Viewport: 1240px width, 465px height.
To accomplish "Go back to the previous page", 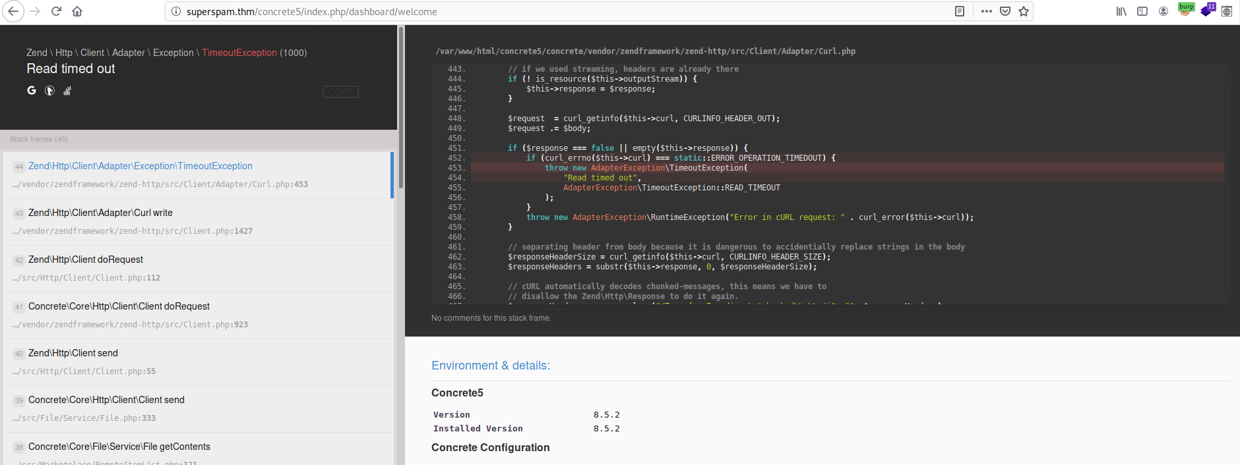I will coord(13,11).
